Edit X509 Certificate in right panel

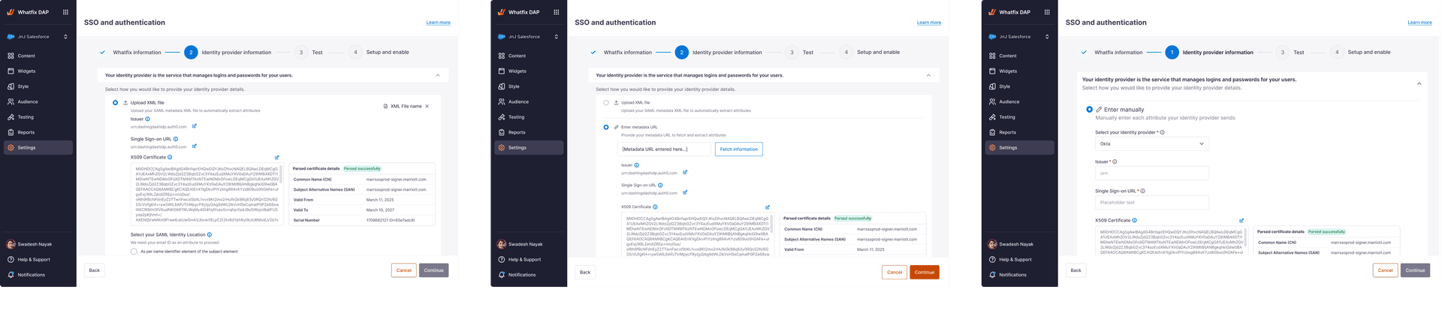pyautogui.click(x=1241, y=221)
